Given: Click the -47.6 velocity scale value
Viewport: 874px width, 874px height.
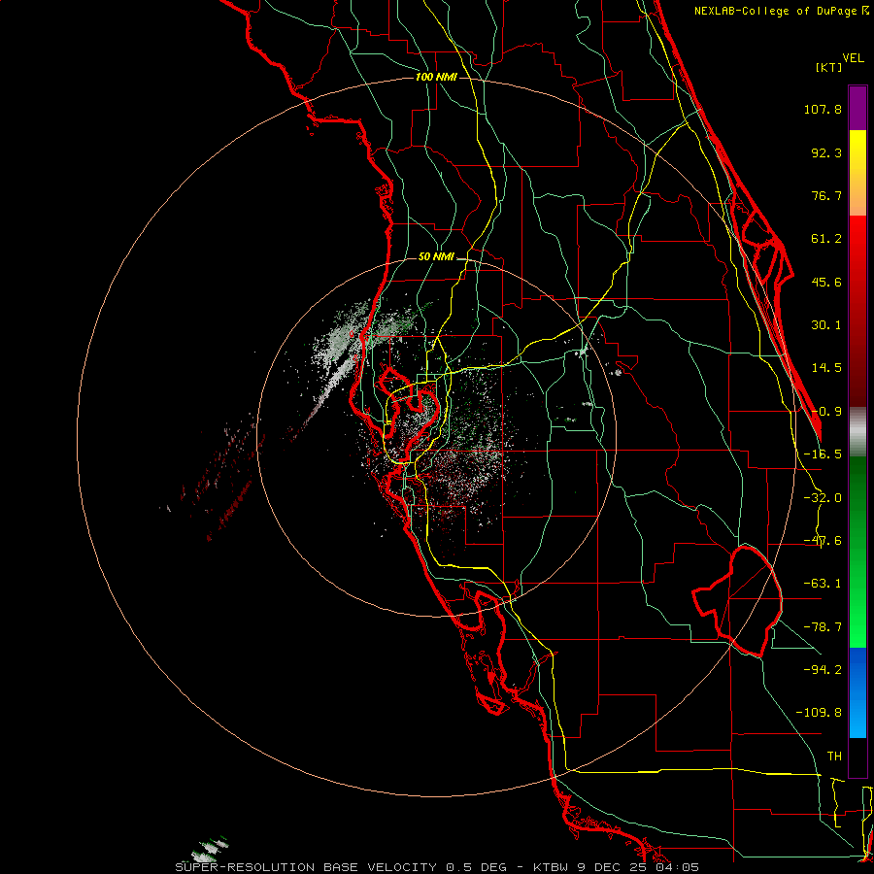Looking at the screenshot, I should click(x=823, y=541).
